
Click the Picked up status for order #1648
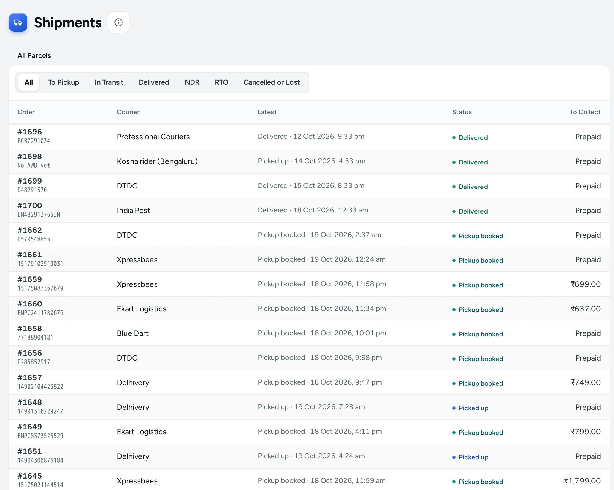(470, 408)
